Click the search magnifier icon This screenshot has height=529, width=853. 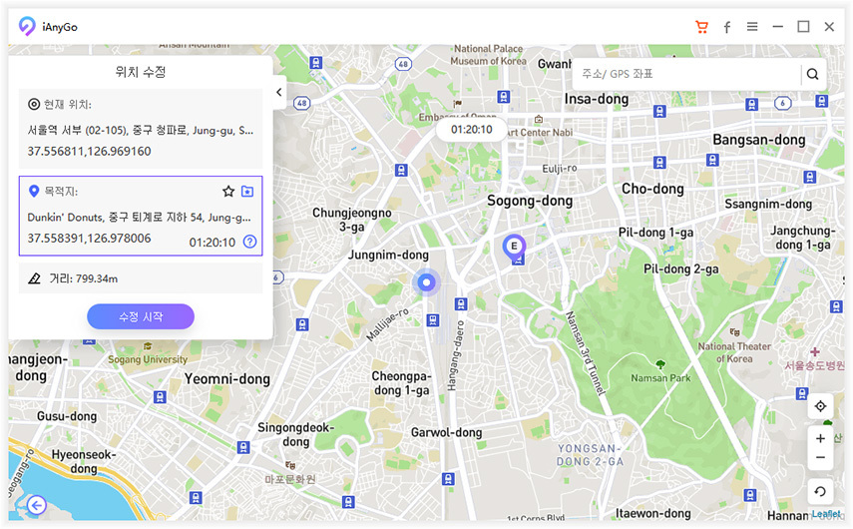tap(813, 74)
